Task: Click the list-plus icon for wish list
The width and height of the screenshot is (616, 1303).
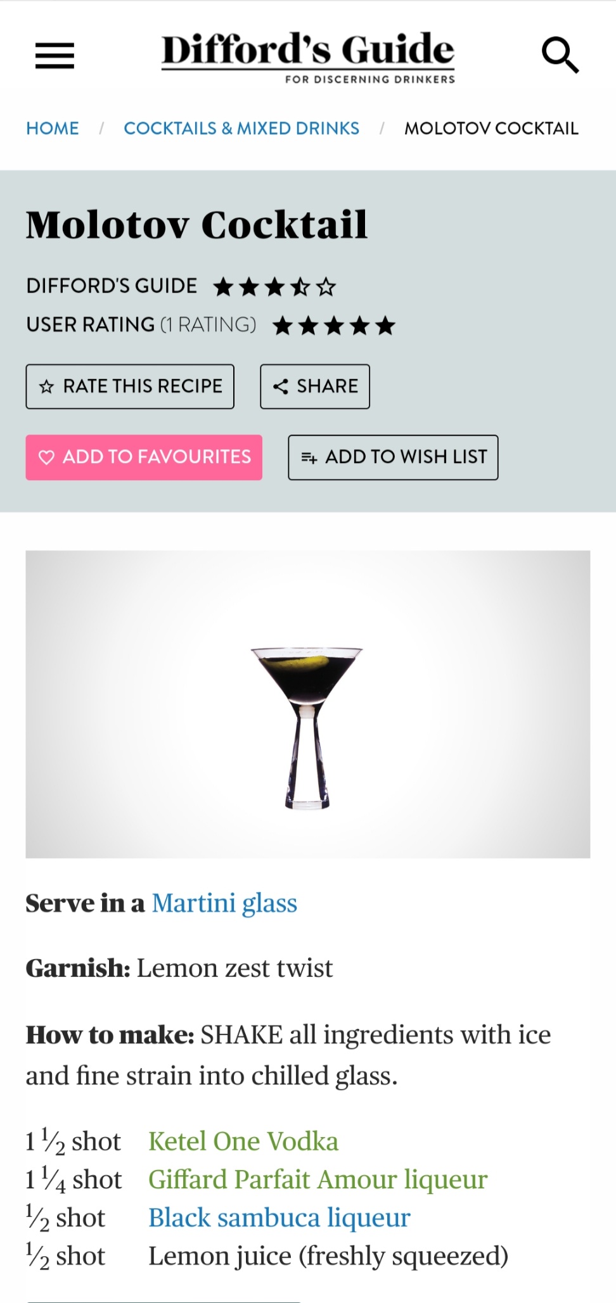Action: coord(309,457)
